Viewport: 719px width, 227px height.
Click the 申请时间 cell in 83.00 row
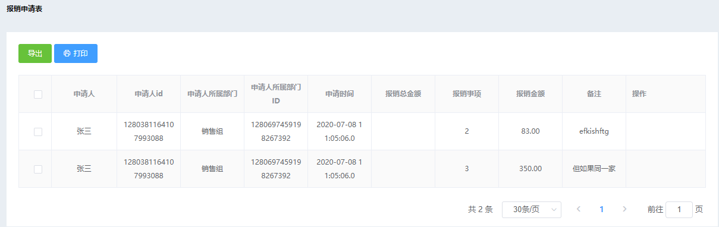(340, 131)
